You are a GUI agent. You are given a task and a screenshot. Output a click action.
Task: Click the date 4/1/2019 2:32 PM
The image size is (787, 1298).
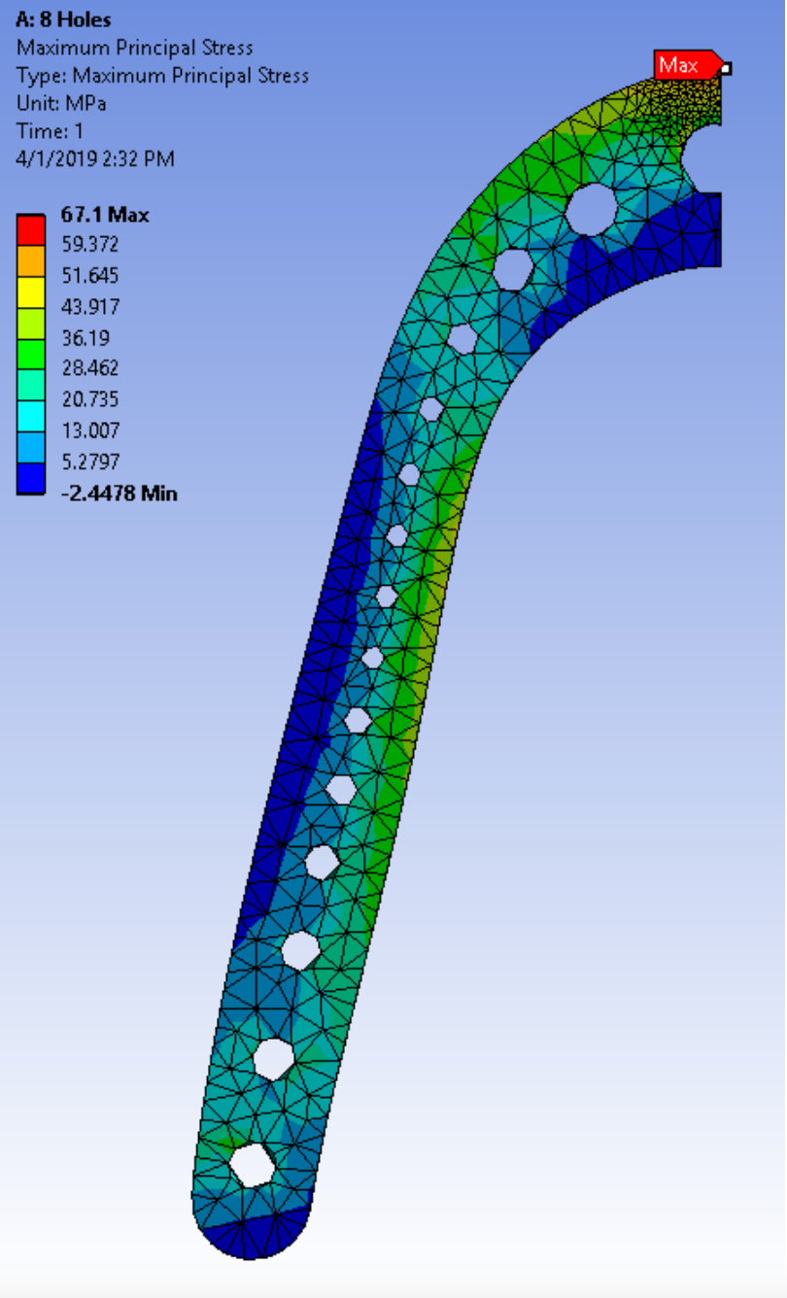[x=95, y=159]
